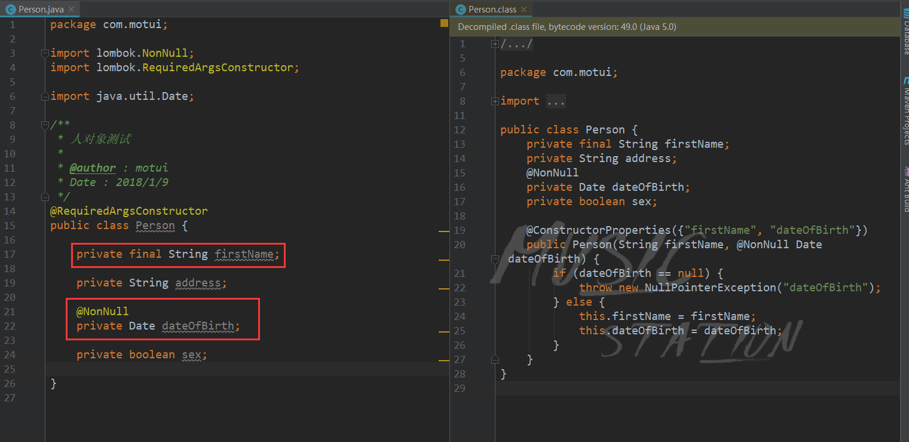Viewport: 909px width, 442px height.
Task: Close the Person.java tab
Action: click(x=71, y=10)
